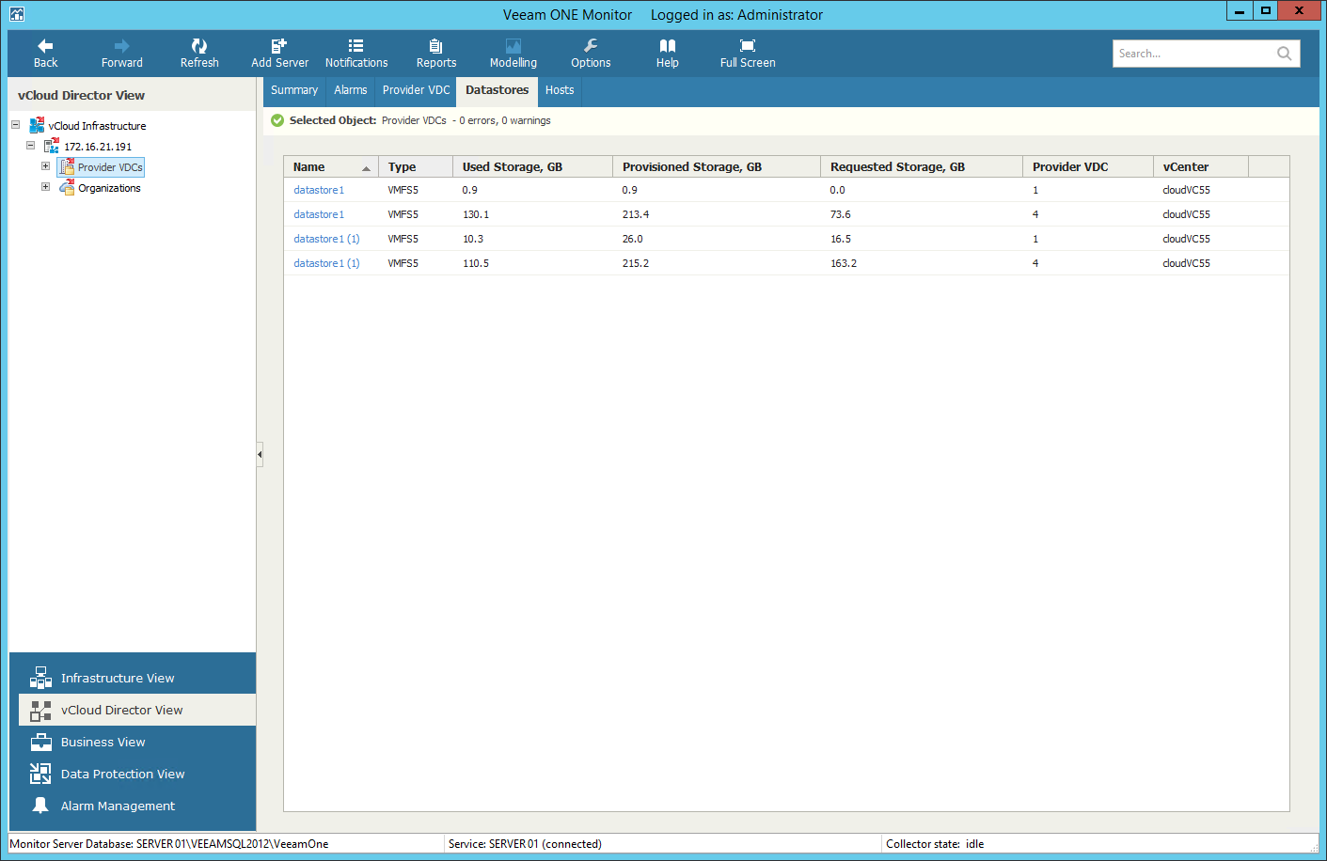Open Data Protection View
The image size is (1327, 861).
click(137, 774)
